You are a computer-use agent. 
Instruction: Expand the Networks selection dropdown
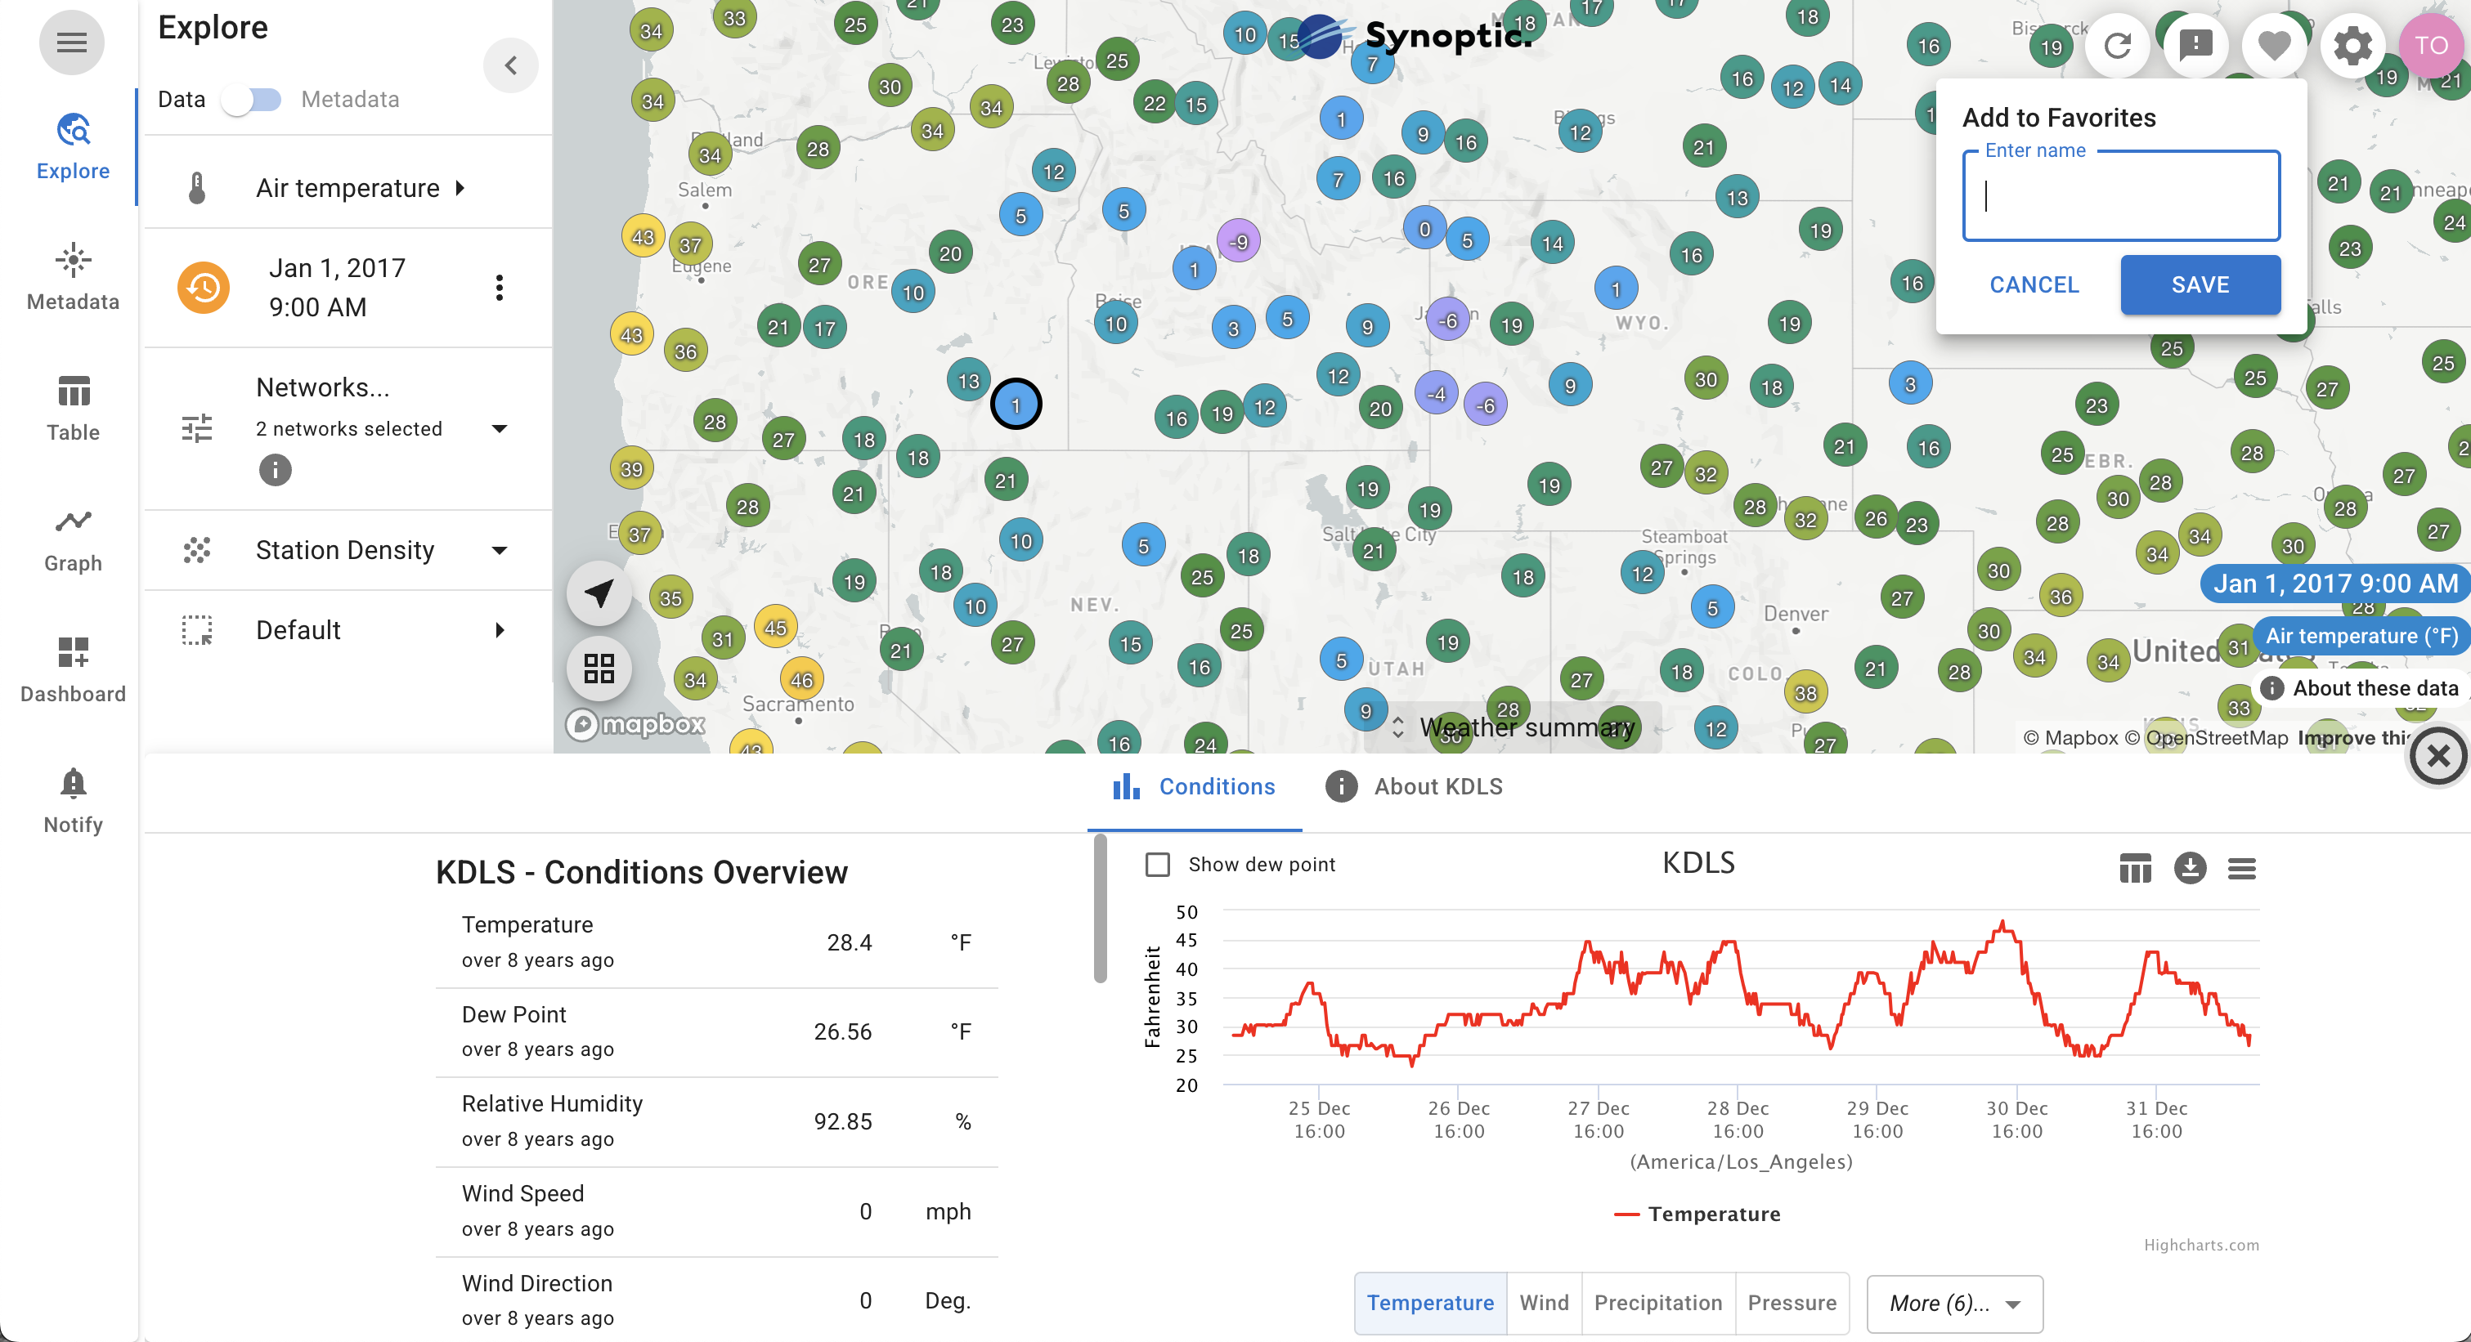(499, 428)
